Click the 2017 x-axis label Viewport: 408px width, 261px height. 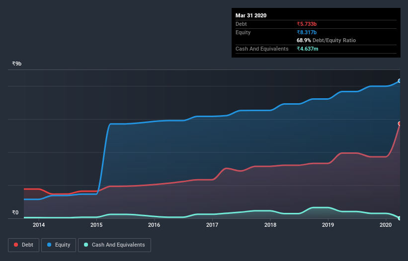point(212,225)
